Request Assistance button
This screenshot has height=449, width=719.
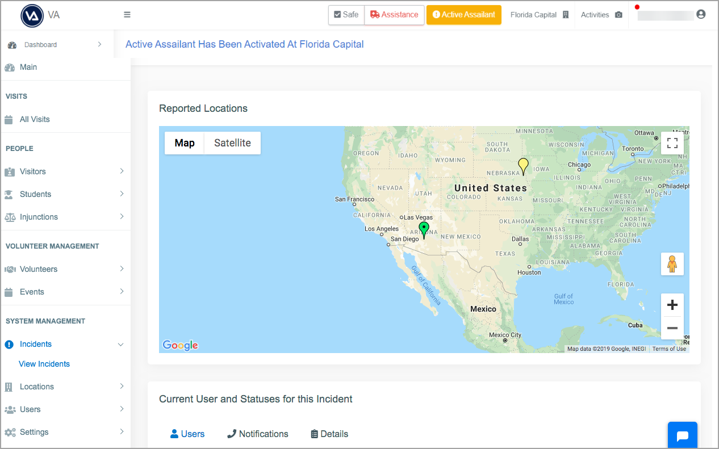pyautogui.click(x=394, y=15)
